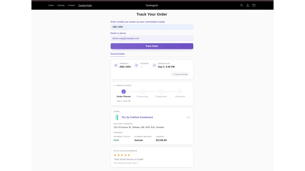Click the Track Your Order heading
This screenshot has height=171, width=305.
pyautogui.click(x=152, y=14)
